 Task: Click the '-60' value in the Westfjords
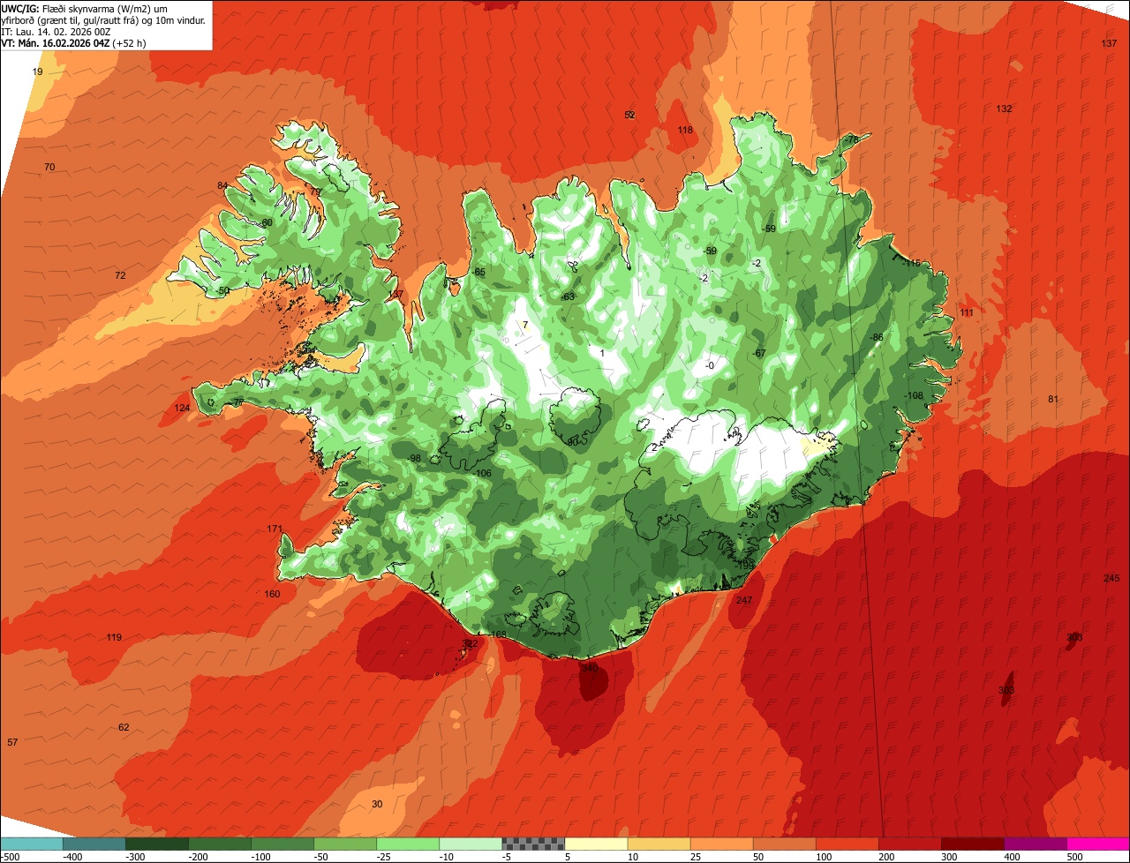[x=266, y=222]
